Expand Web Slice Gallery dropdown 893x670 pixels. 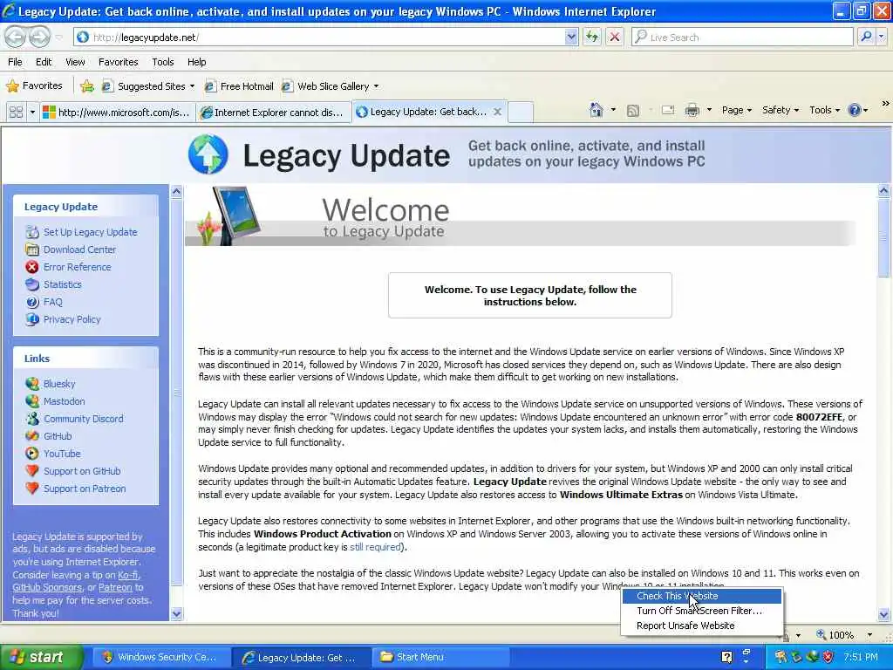tap(376, 86)
